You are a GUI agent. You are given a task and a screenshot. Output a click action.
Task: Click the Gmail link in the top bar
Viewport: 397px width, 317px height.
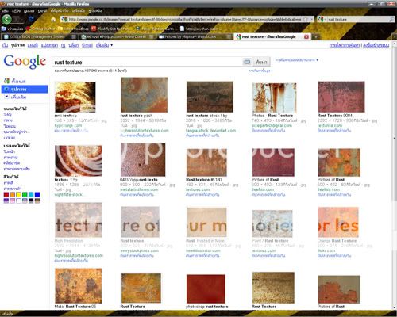coord(87,45)
